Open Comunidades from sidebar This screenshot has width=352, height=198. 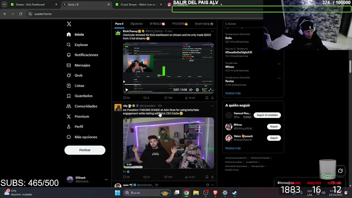coord(82,106)
